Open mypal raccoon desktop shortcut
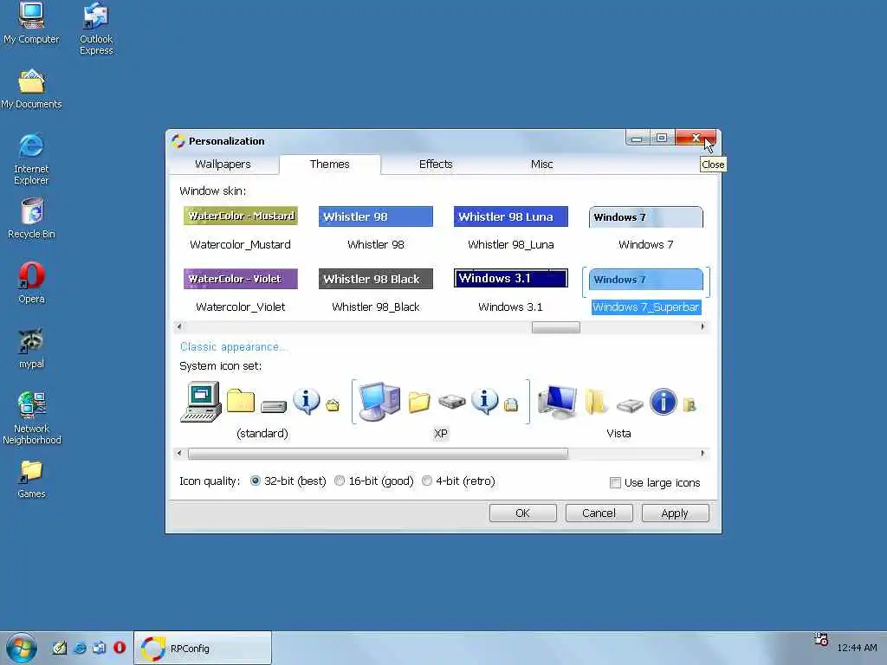Screen dimensions: 887x665 coord(31,348)
